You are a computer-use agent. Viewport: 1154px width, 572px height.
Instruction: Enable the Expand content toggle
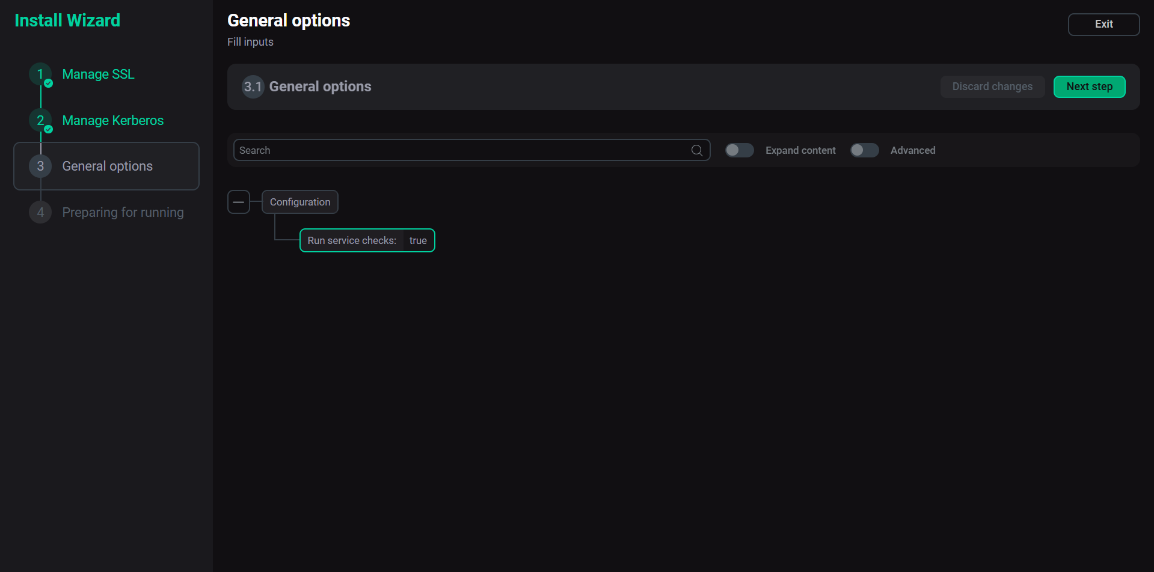coord(739,150)
